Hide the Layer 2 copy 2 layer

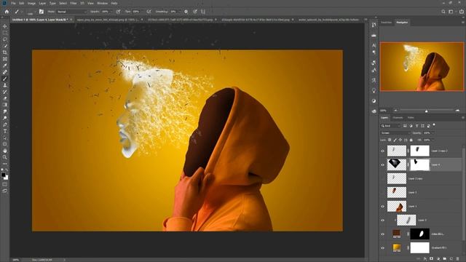pos(383,151)
